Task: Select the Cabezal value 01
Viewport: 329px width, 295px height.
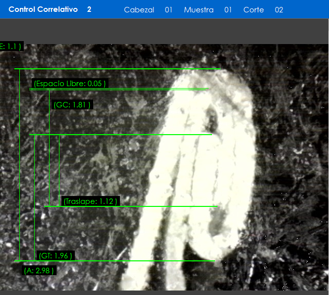Action: click(168, 10)
